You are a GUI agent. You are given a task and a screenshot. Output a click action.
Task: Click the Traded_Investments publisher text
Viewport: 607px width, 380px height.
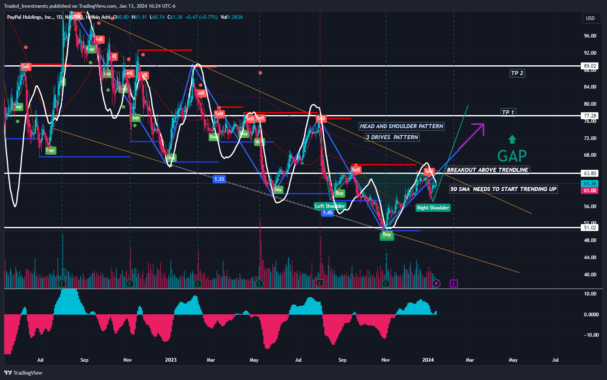pyautogui.click(x=26, y=6)
